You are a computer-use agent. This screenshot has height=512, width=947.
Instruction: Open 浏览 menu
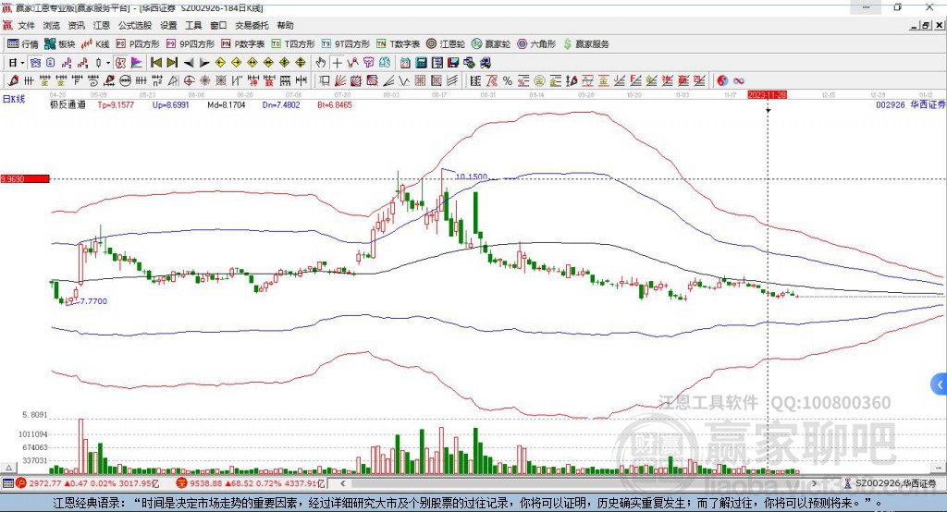coord(52,25)
